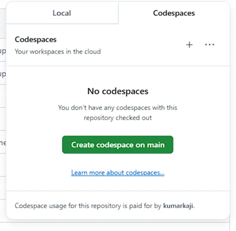Click Your workspaces in the cloud subtitle
The height and width of the screenshot is (231, 236).
click(x=58, y=52)
